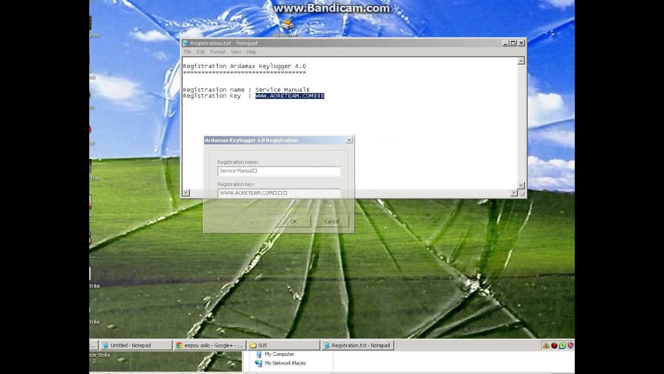Click the 'Registration key:' label in dialog
The width and height of the screenshot is (664, 374).
[236, 184]
